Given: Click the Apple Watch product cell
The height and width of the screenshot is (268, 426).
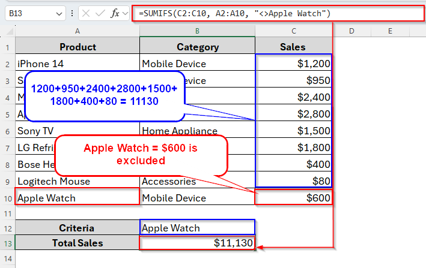Looking at the screenshot, I should pyautogui.click(x=78, y=198).
